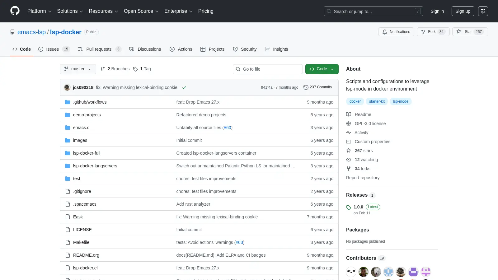Expand the master branch selector
The width and height of the screenshot is (498, 280).
(x=78, y=69)
